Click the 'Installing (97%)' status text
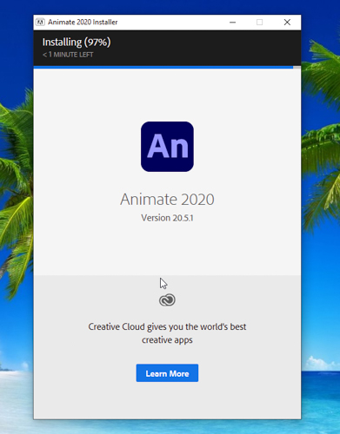 coord(77,43)
